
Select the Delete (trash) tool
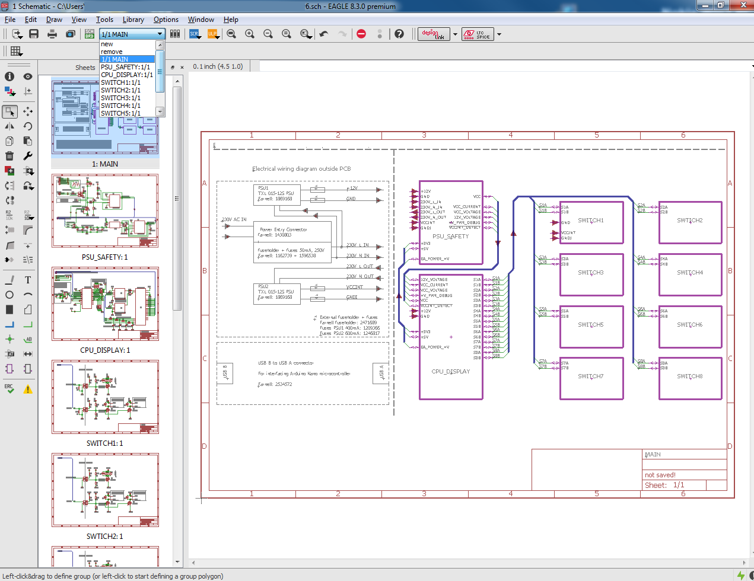click(9, 156)
